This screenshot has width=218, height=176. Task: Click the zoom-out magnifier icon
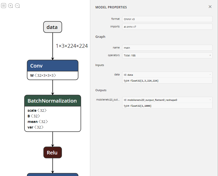17,5
